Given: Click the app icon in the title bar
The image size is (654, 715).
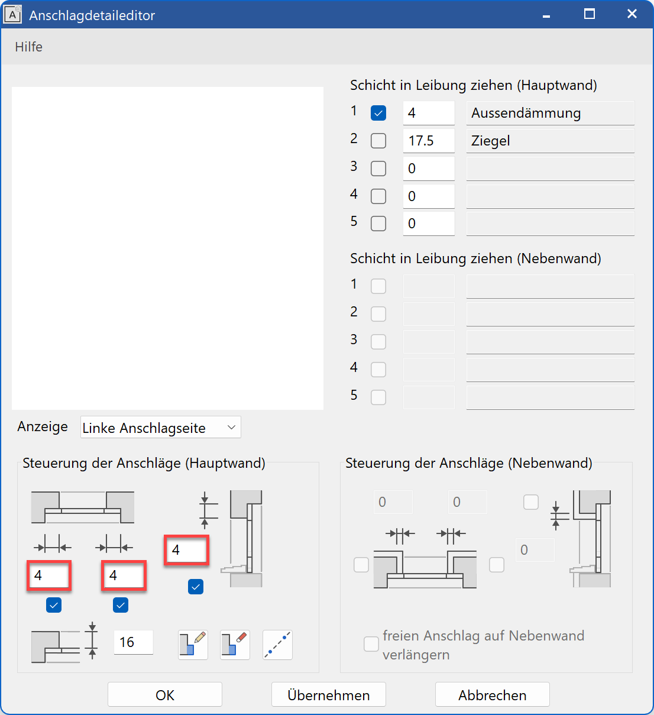Looking at the screenshot, I should pyautogui.click(x=12, y=15).
